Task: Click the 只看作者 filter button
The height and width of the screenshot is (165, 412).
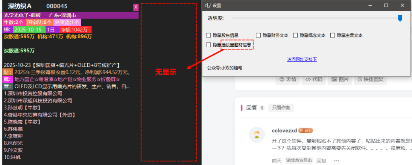Action: (x=281, y=108)
